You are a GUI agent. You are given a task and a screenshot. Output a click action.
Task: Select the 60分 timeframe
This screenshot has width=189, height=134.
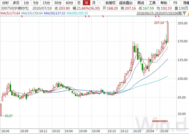click(x=69, y=3)
